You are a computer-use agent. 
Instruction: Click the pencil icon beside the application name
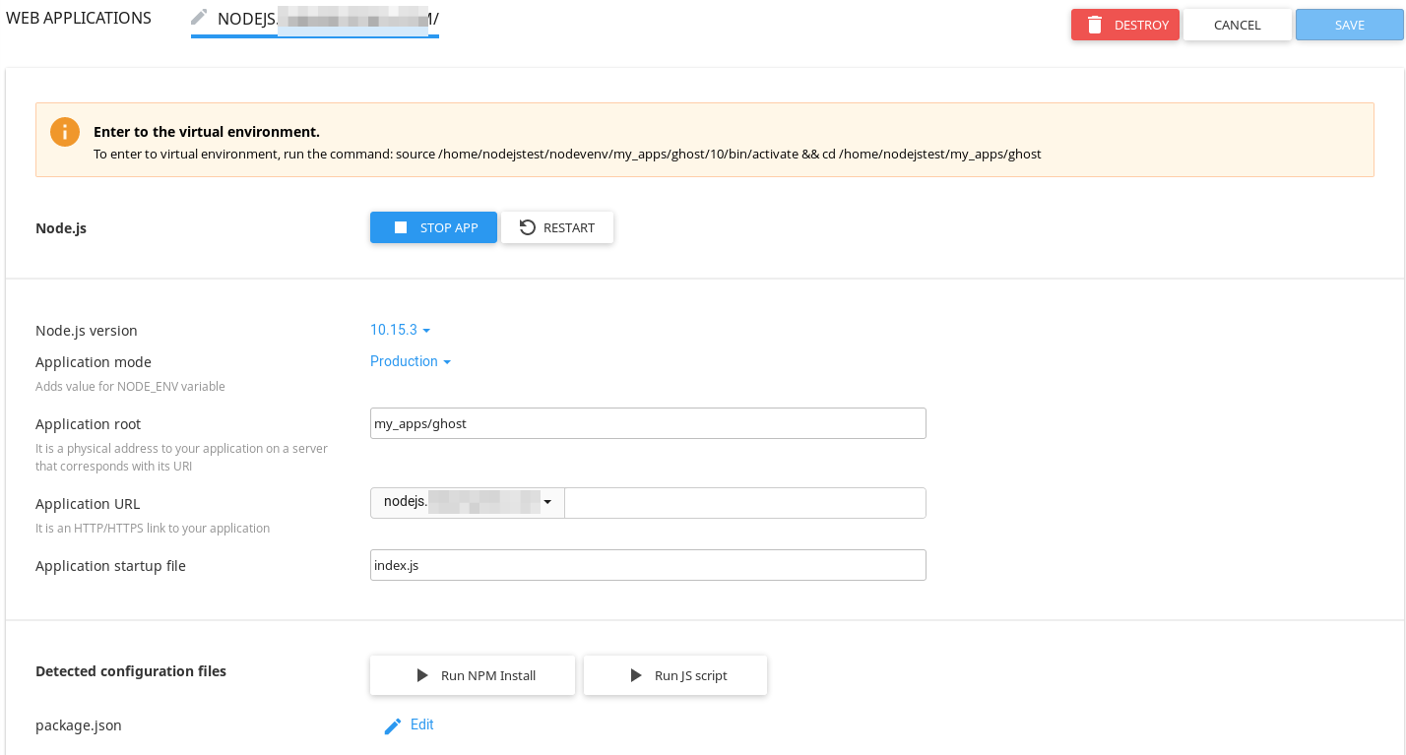(199, 17)
